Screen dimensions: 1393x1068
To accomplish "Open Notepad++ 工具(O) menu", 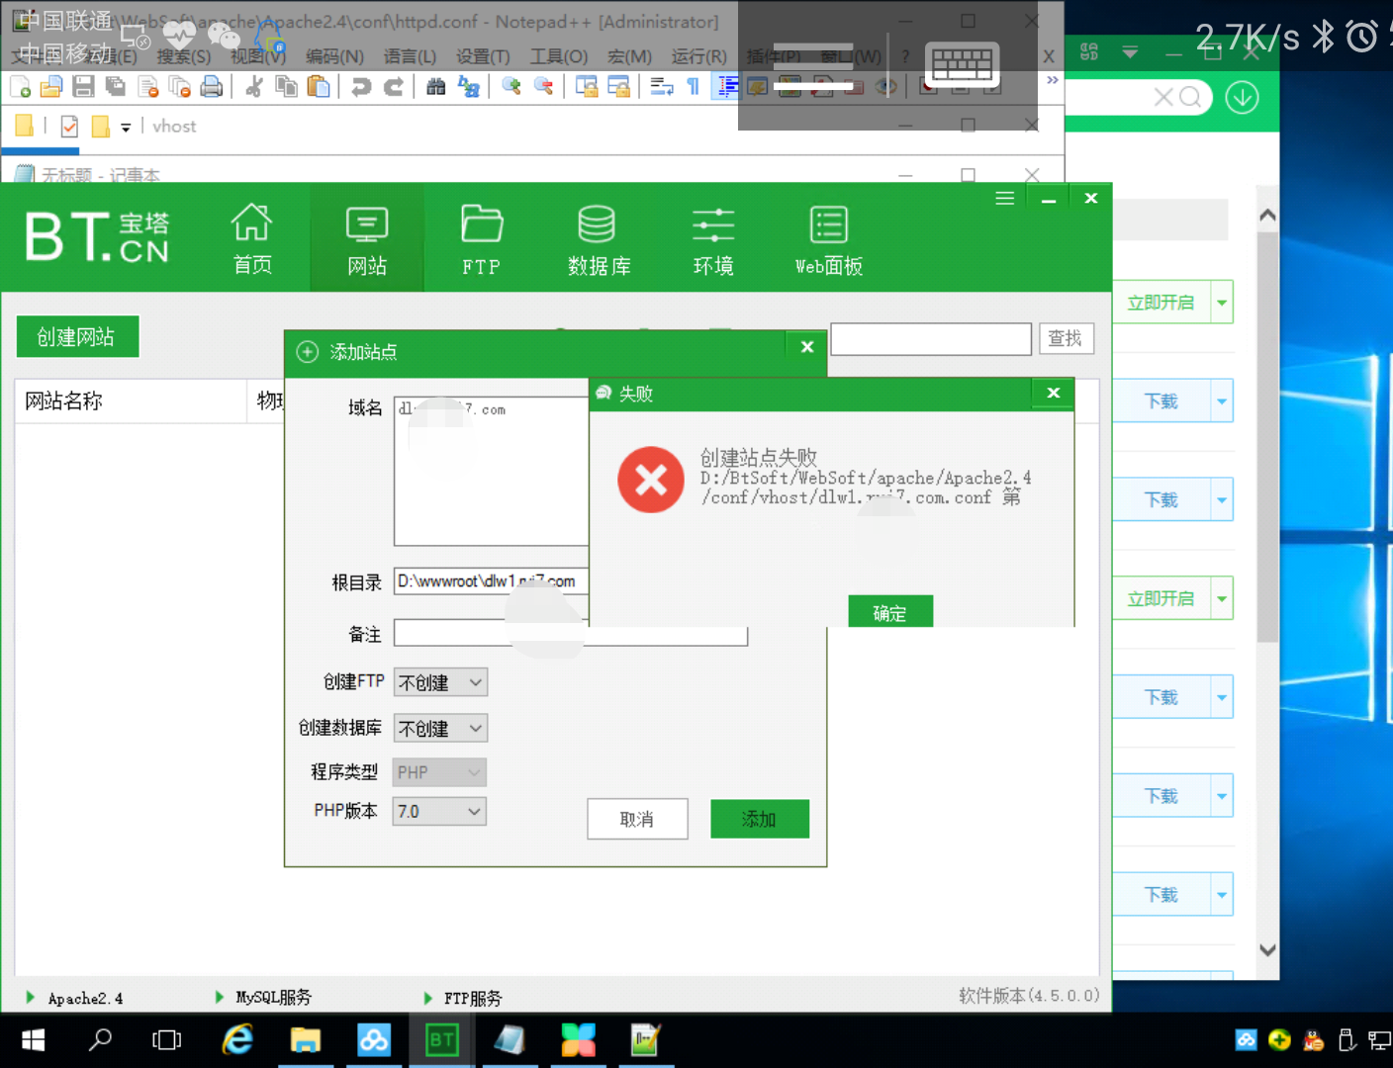I will coord(559,56).
